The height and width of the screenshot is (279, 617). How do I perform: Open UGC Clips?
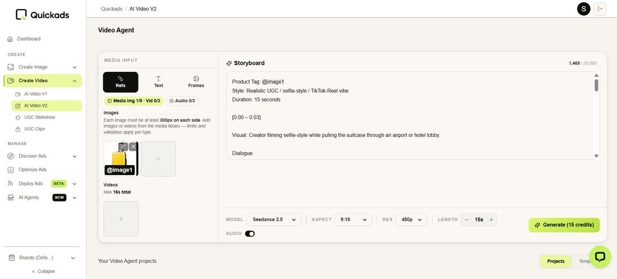(30, 129)
